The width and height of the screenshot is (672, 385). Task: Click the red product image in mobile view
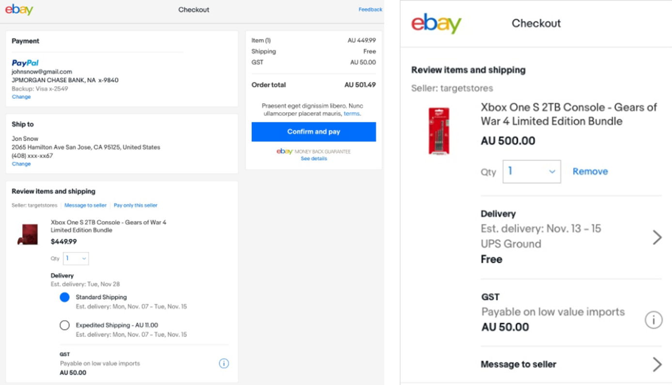[x=439, y=131]
